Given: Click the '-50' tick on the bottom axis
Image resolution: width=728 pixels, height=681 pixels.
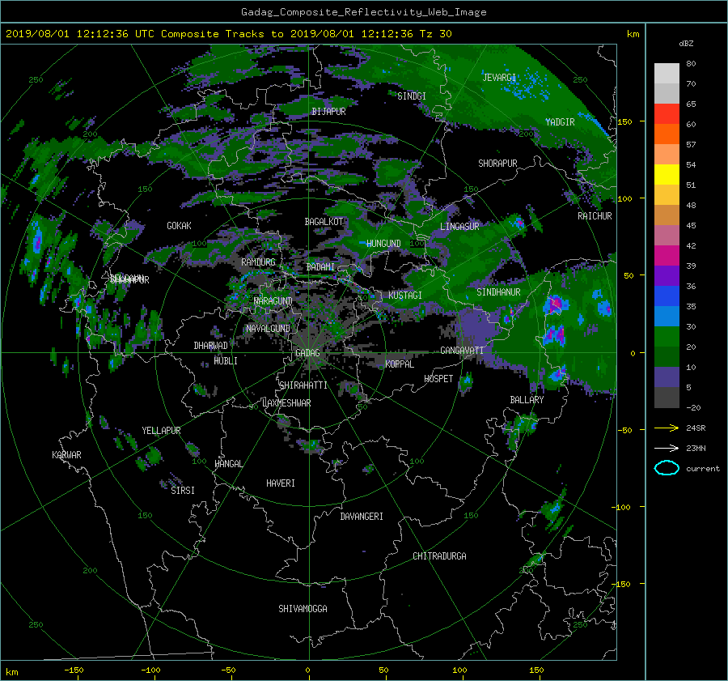Looking at the screenshot, I should point(228,670).
